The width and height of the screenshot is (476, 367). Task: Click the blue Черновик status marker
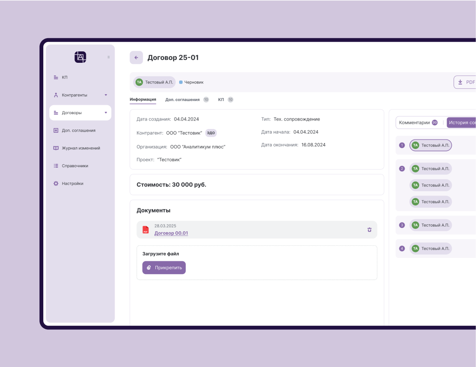[181, 82]
